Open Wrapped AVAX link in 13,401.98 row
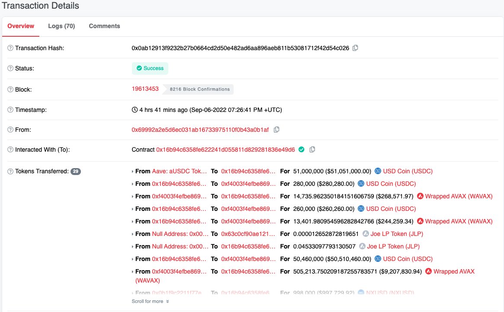The width and height of the screenshot is (504, 312). click(459, 221)
